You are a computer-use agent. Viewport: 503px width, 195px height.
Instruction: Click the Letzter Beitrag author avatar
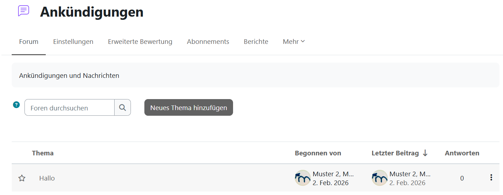point(380,178)
